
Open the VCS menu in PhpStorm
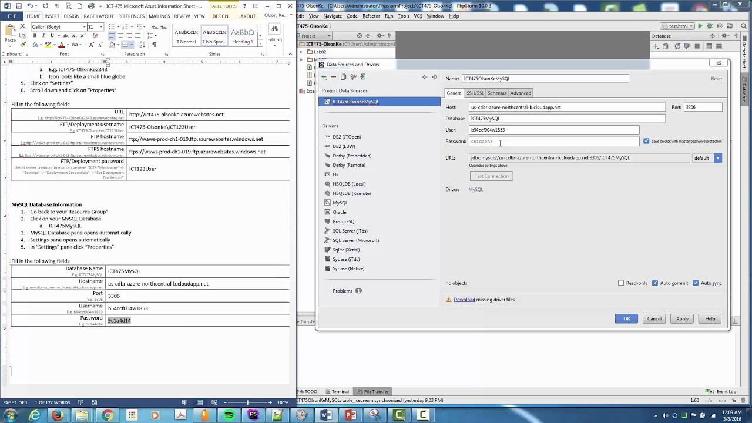[x=418, y=16]
